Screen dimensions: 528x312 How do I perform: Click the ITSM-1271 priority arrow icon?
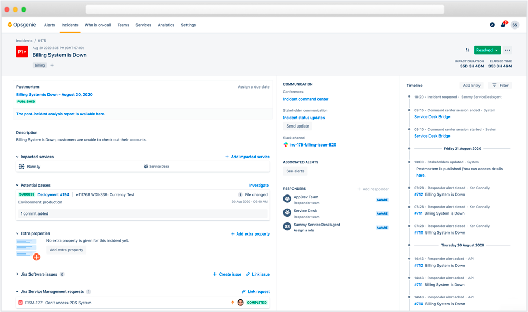pos(233,303)
